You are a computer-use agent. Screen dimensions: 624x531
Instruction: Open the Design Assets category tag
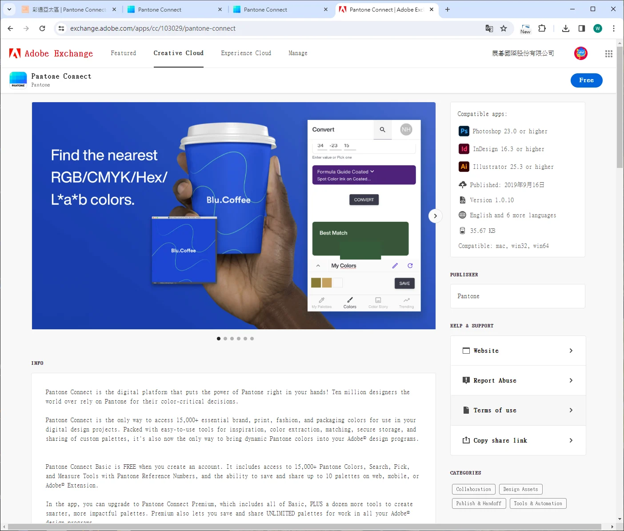tap(520, 489)
